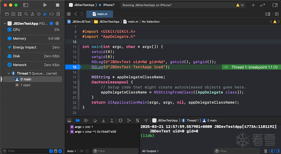The image size is (281, 154).
Task: Expand the argv variable
Action: pyautogui.click(x=68, y=132)
